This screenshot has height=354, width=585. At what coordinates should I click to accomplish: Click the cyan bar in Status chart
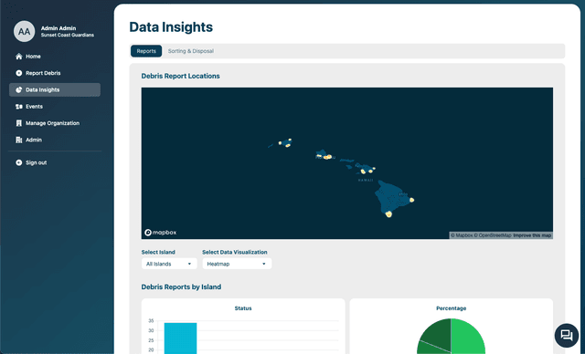click(x=181, y=338)
